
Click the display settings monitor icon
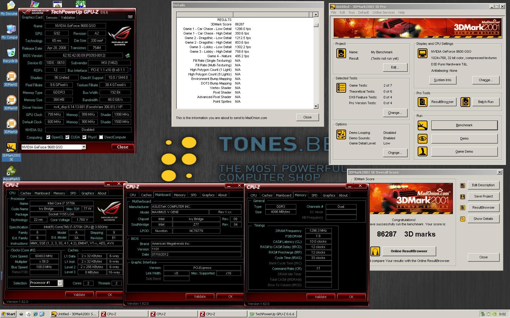coord(423,54)
